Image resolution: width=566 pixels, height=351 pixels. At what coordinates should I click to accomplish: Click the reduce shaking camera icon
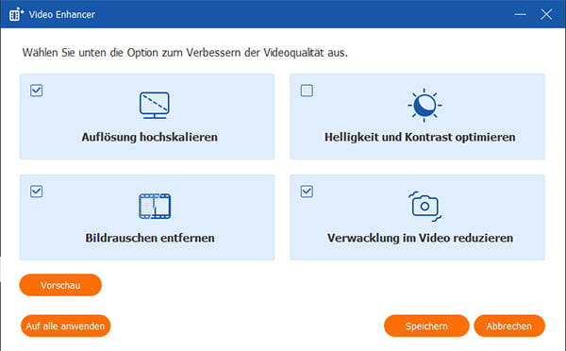tap(424, 207)
